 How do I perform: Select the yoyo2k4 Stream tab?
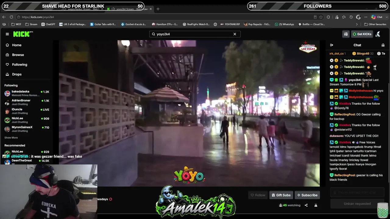[x=129, y=9]
